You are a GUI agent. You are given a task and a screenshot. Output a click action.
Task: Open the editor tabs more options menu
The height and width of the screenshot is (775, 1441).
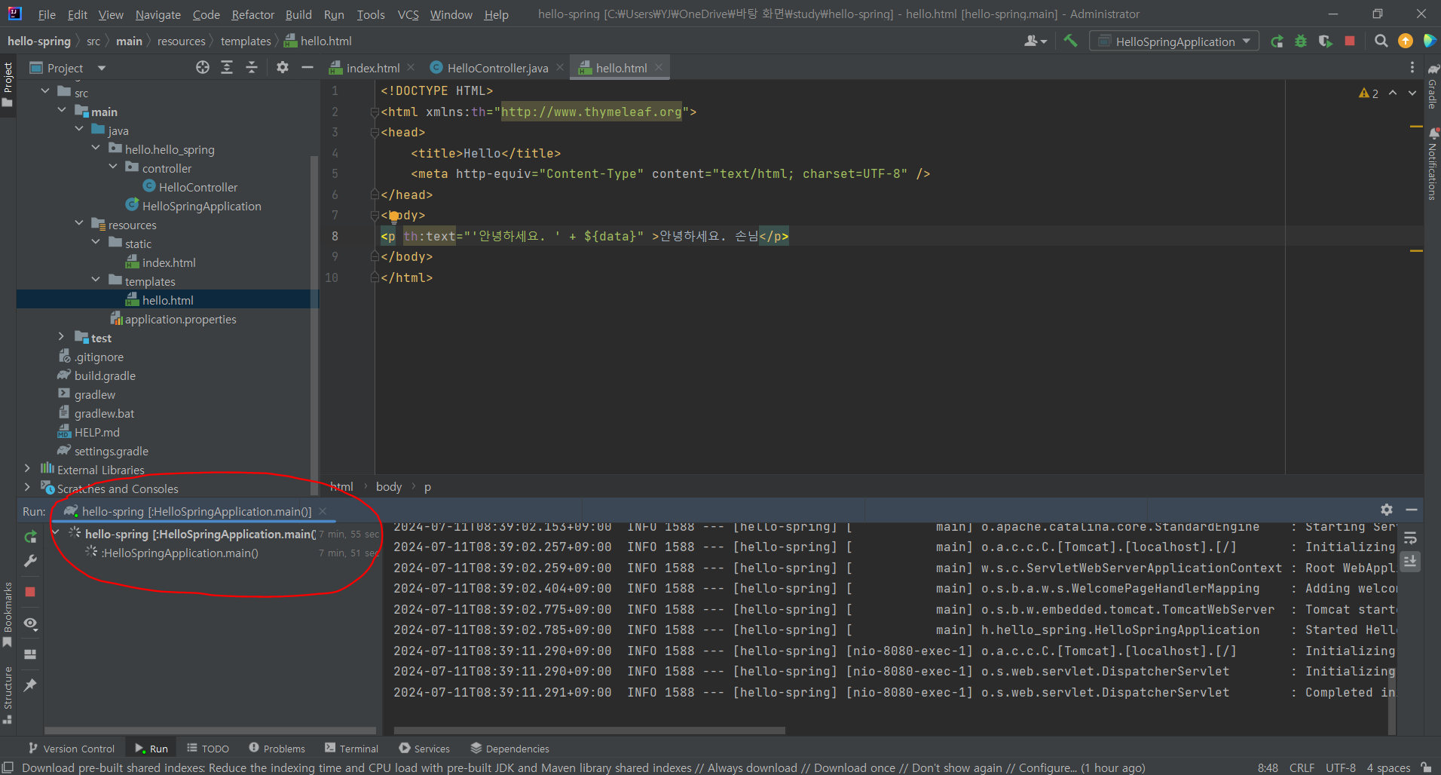point(1412,68)
